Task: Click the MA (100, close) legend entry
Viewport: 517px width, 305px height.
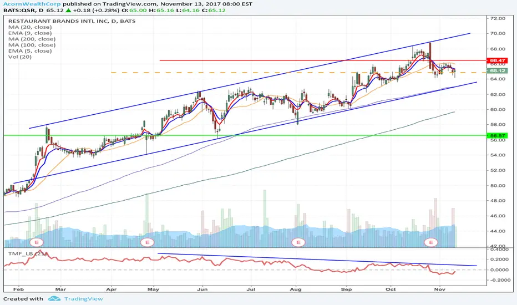Action: pyautogui.click(x=32, y=45)
